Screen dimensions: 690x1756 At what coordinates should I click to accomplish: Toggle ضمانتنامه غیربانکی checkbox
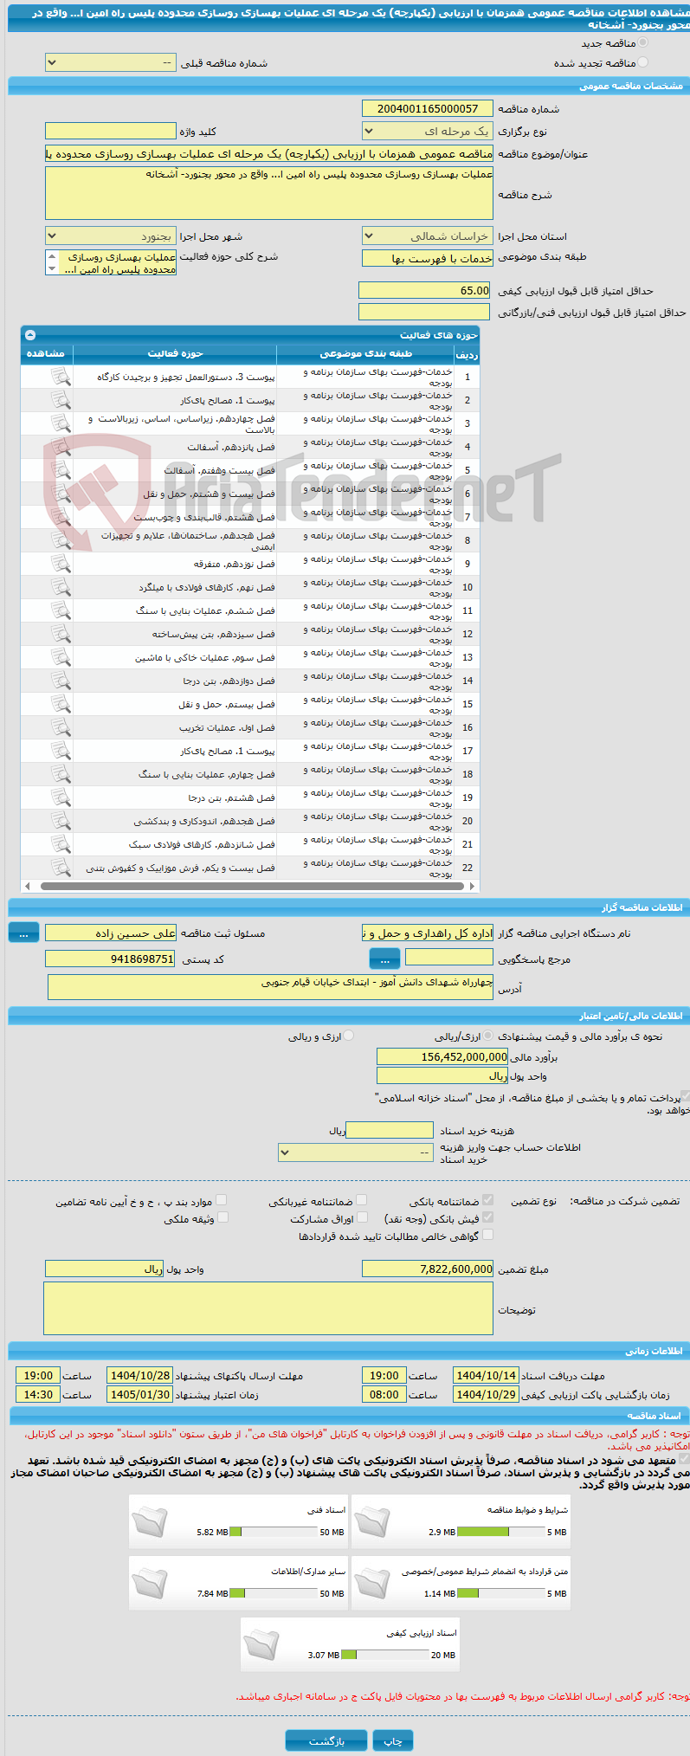tap(362, 1200)
